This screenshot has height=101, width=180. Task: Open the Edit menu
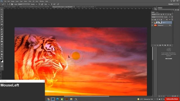pos(9,1)
